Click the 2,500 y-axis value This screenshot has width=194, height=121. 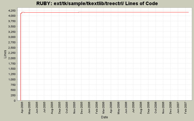[x=12, y=48]
